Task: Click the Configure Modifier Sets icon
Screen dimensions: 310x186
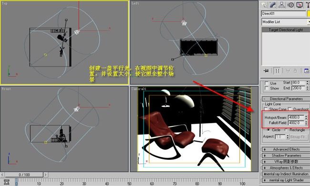Action: (x=307, y=71)
